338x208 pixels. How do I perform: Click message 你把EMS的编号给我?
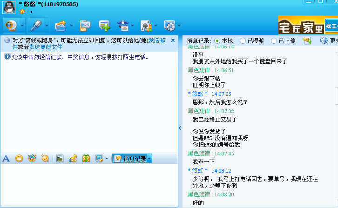[216, 145]
